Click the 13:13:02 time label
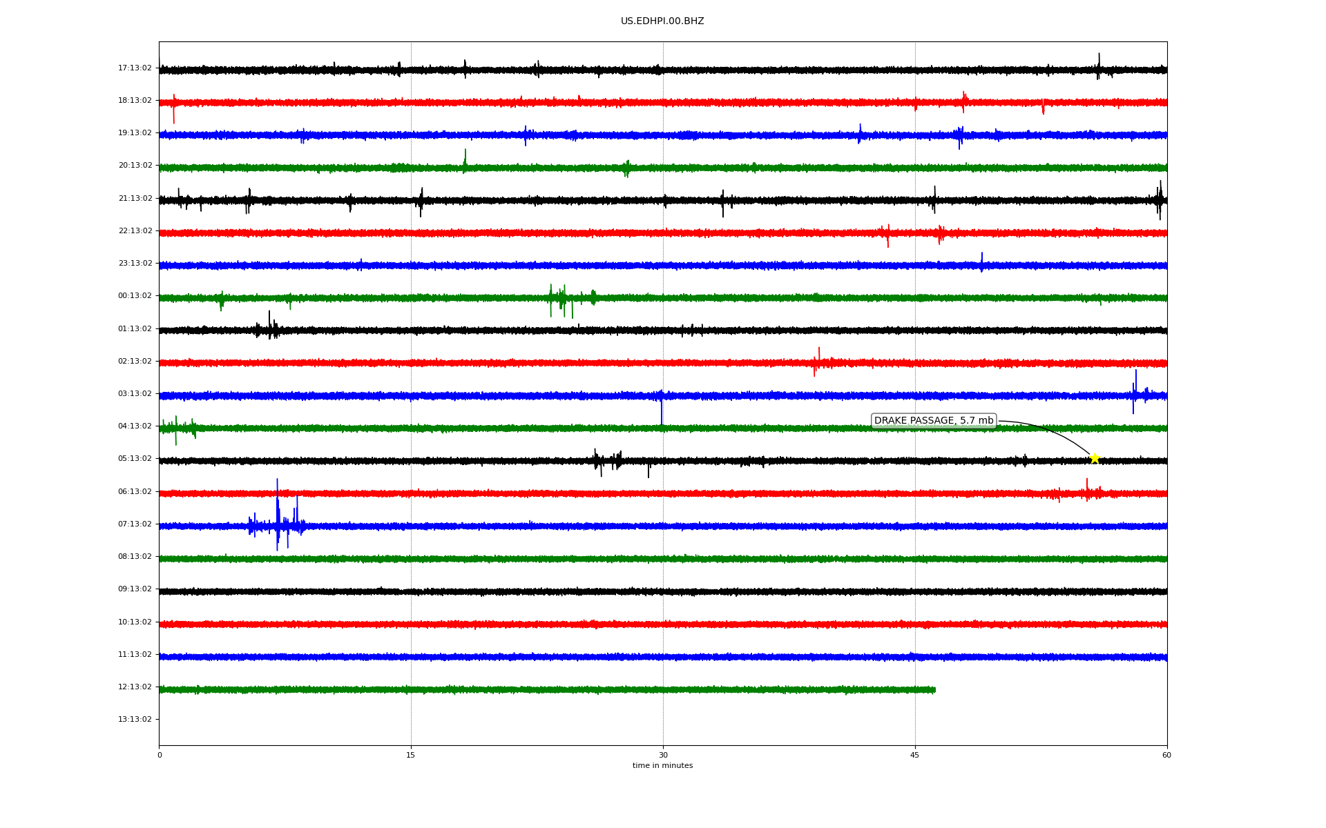 click(x=135, y=720)
